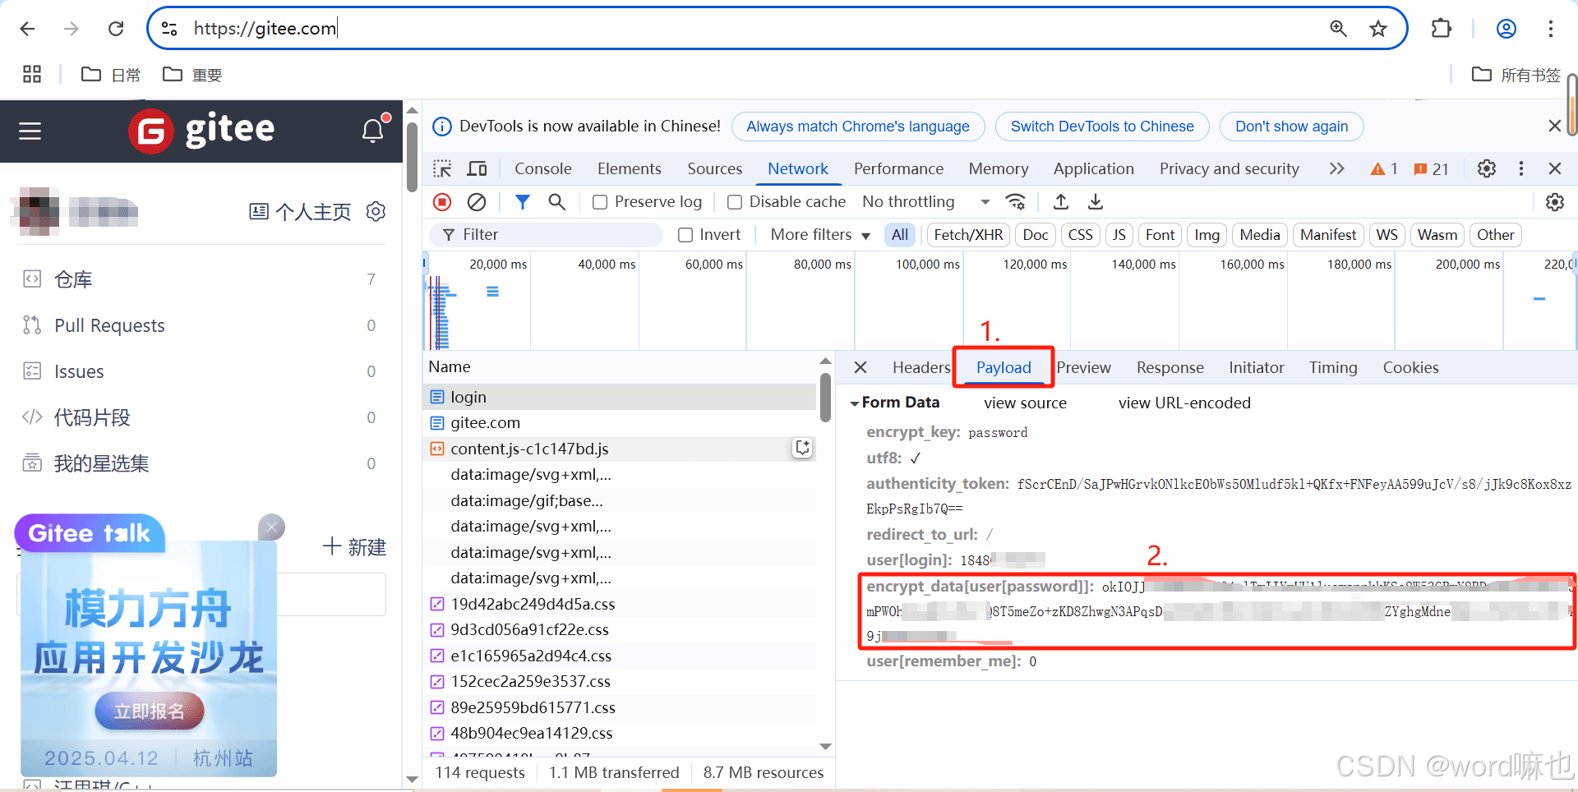This screenshot has width=1578, height=792.
Task: Switch to the Elements tab
Action: [x=629, y=168]
